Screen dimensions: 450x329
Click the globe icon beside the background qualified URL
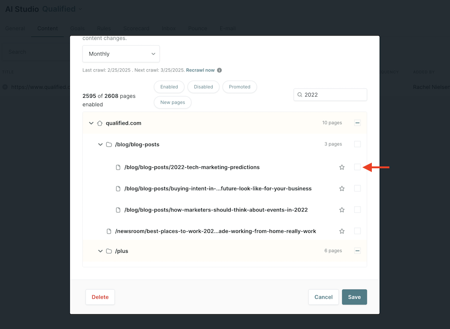(x=5, y=87)
